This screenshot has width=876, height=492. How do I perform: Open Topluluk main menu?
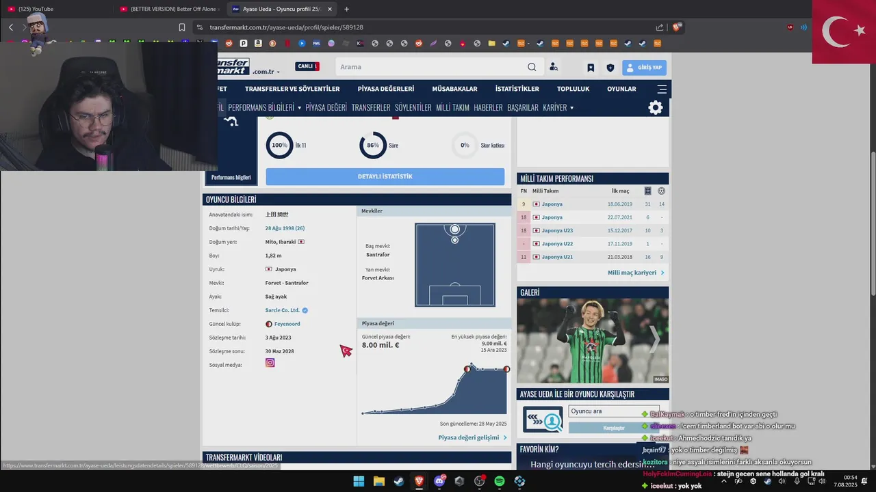click(573, 89)
